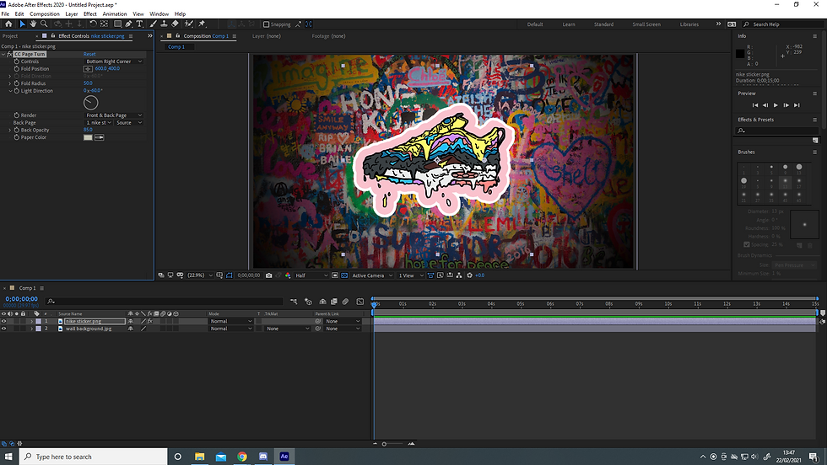Image resolution: width=827 pixels, height=465 pixels.
Task: Select the Home icon in toolbar
Action: click(8, 24)
